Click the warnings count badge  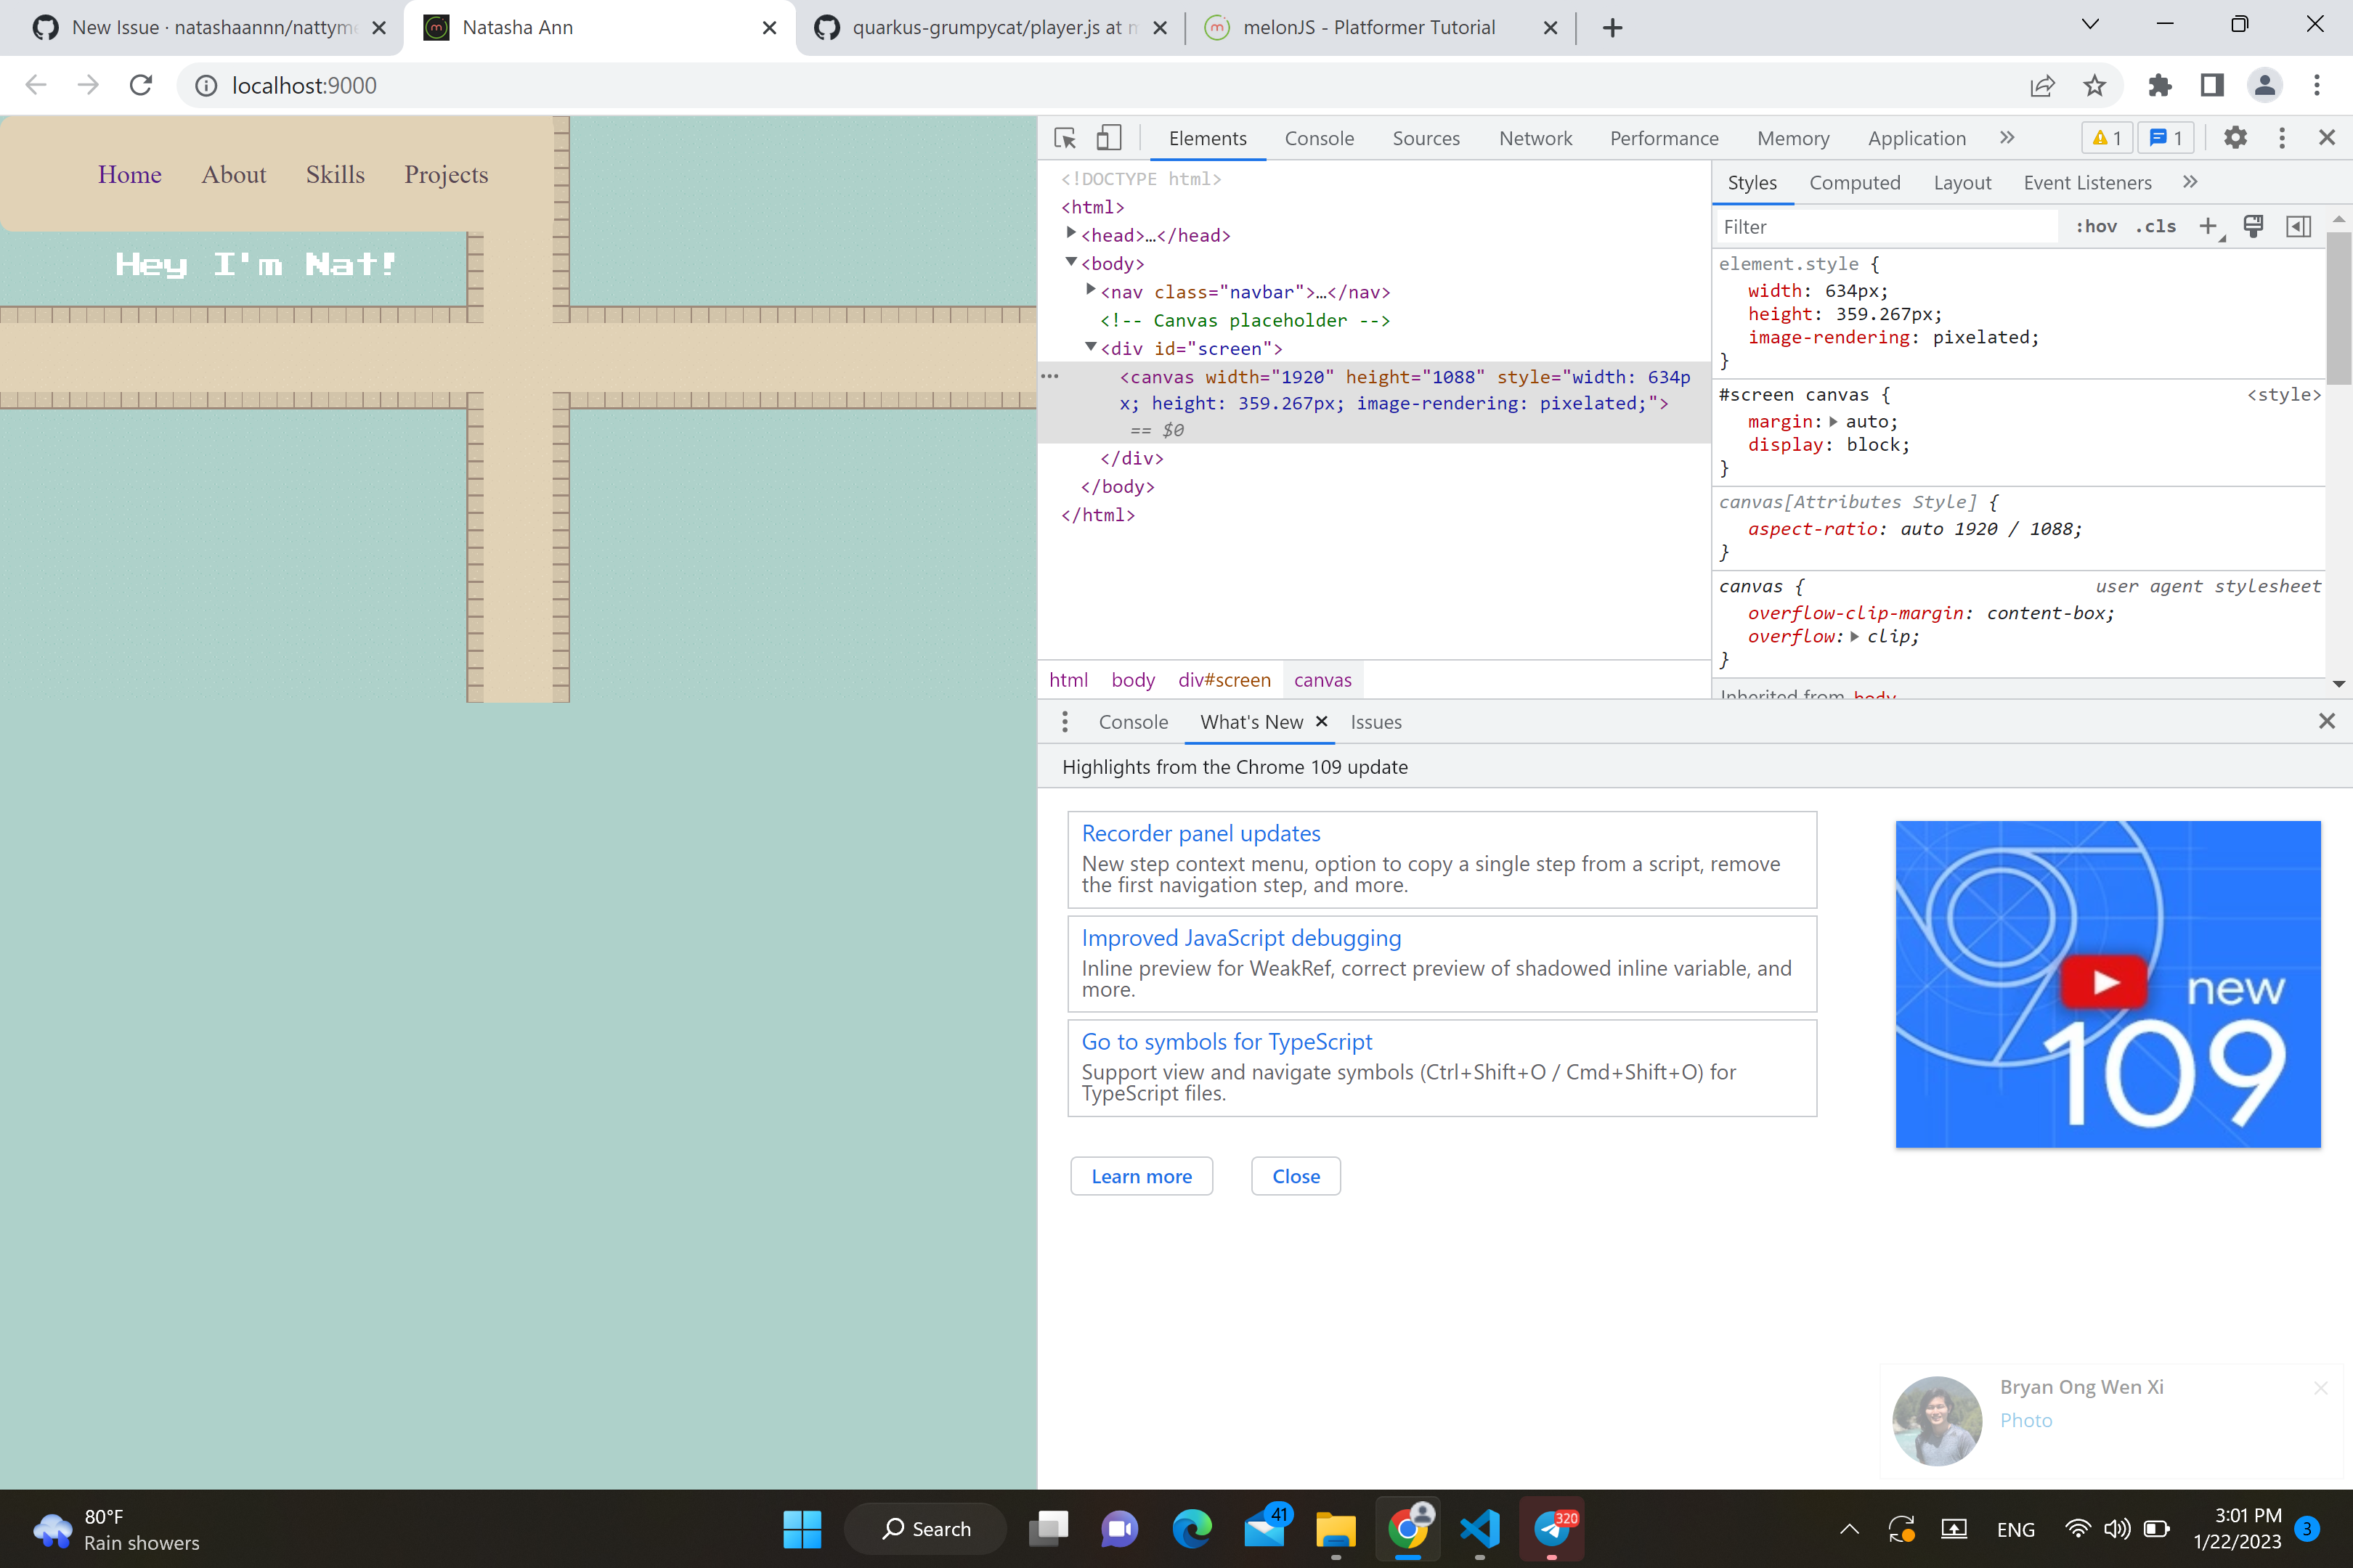pos(2107,138)
